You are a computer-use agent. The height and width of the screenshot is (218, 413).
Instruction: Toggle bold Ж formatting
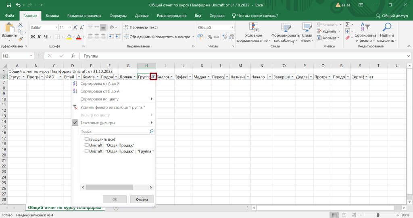click(33, 37)
